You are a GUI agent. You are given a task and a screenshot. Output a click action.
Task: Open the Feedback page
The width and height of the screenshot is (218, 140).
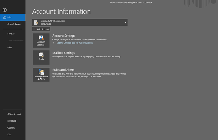tap(12, 121)
